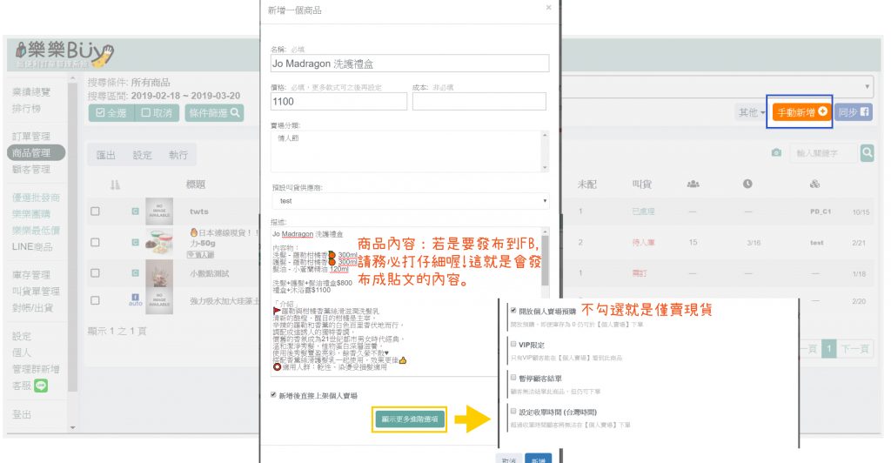The width and height of the screenshot is (891, 463).
Task: Open the 設定 tab above the table
Action: tap(142, 155)
